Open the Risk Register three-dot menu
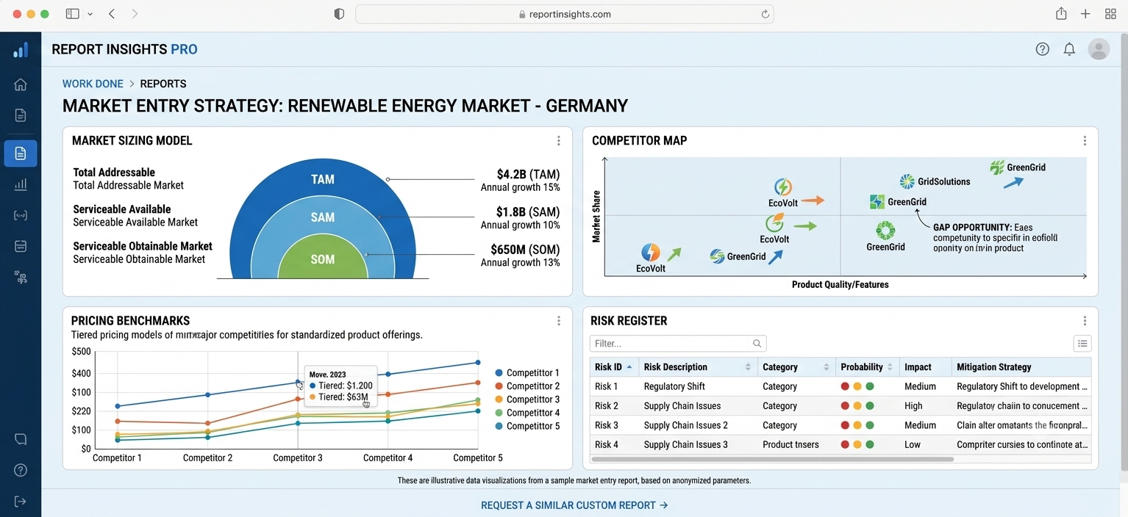 1085,321
